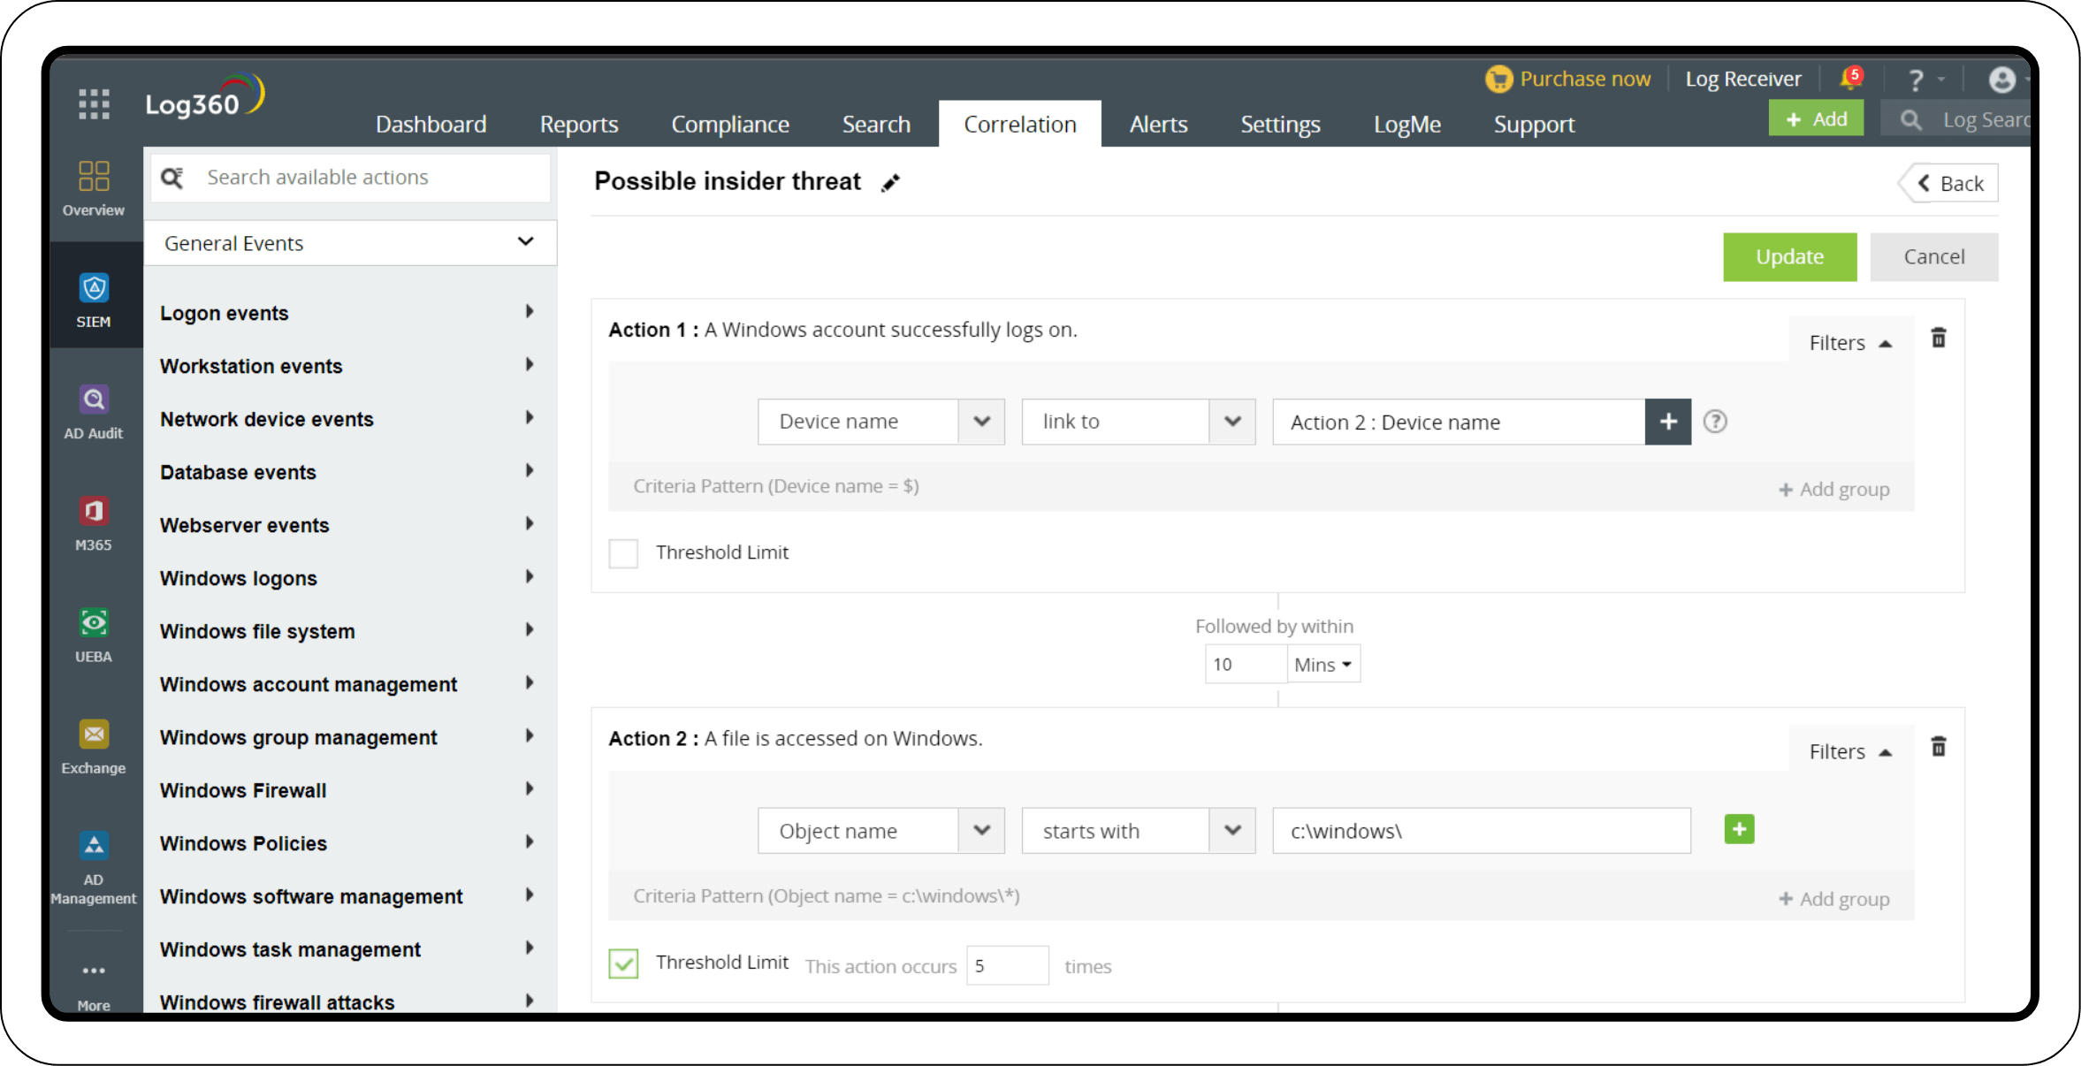Viewport: 2081px width, 1066px height.
Task: Click the green Update button
Action: click(1789, 257)
